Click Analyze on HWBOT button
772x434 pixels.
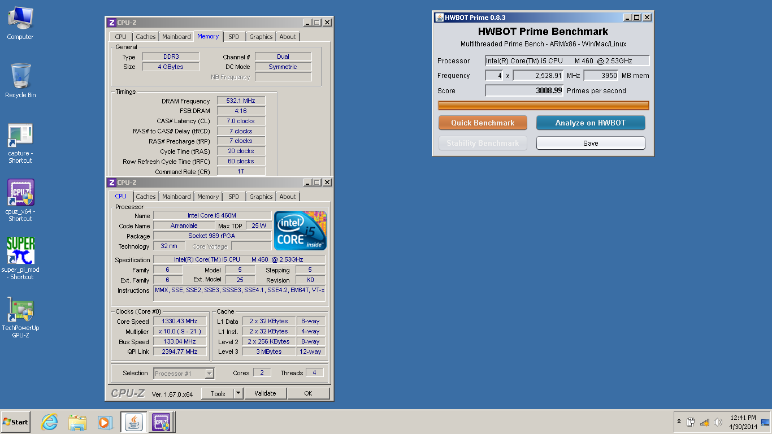591,123
